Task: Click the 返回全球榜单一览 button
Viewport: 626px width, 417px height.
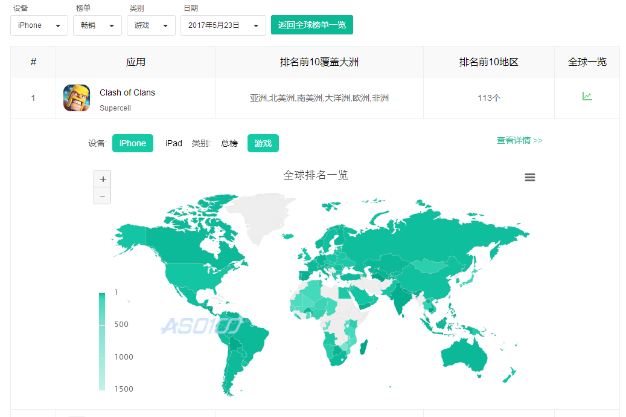Action: pos(311,25)
